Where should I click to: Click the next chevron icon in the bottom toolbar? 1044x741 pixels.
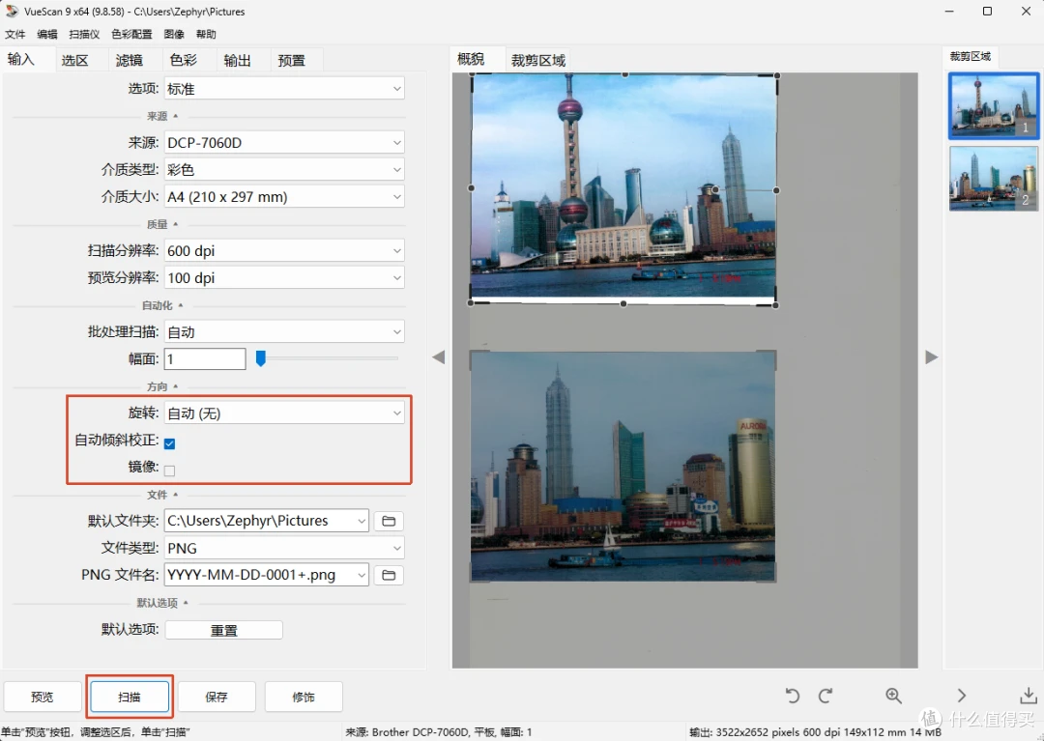pos(961,696)
